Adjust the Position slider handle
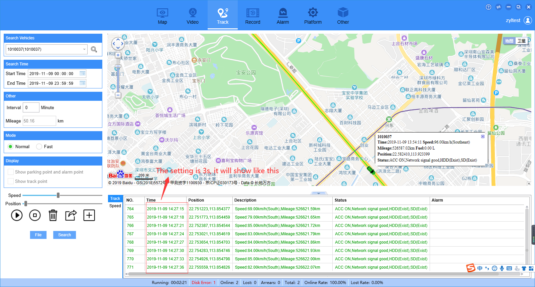 pos(26,204)
